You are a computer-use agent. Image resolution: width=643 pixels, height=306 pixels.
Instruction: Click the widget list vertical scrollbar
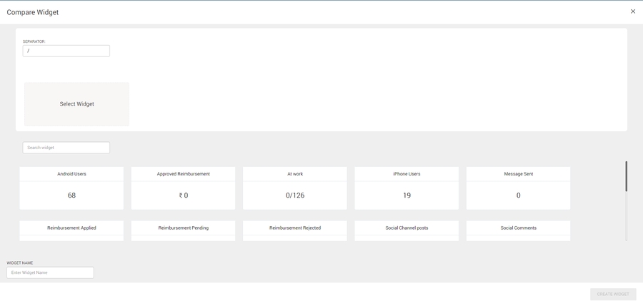627,177
